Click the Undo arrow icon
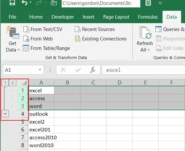The height and width of the screenshot is (151, 185). point(24,3)
